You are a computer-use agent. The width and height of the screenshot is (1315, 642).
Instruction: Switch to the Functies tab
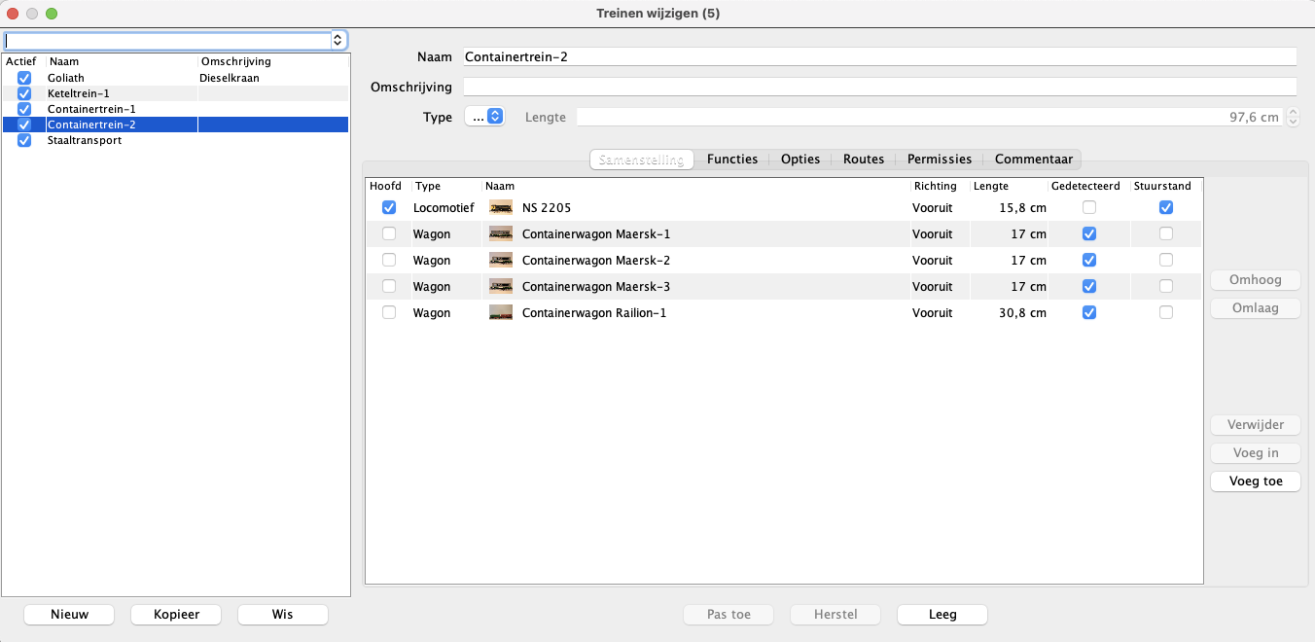pos(731,159)
